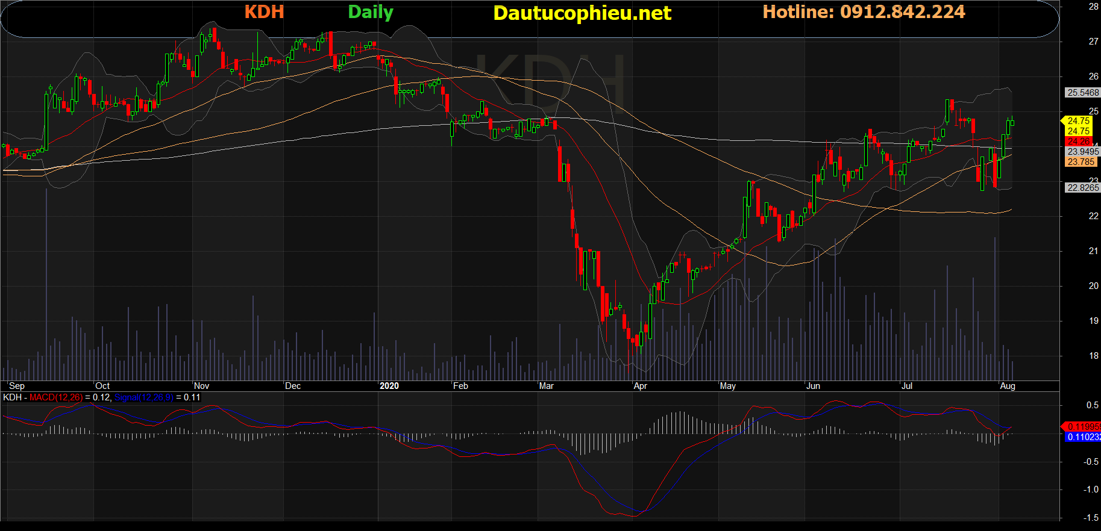Select the red 24.26 price tag
This screenshot has height=531, width=1101.
coord(1079,141)
